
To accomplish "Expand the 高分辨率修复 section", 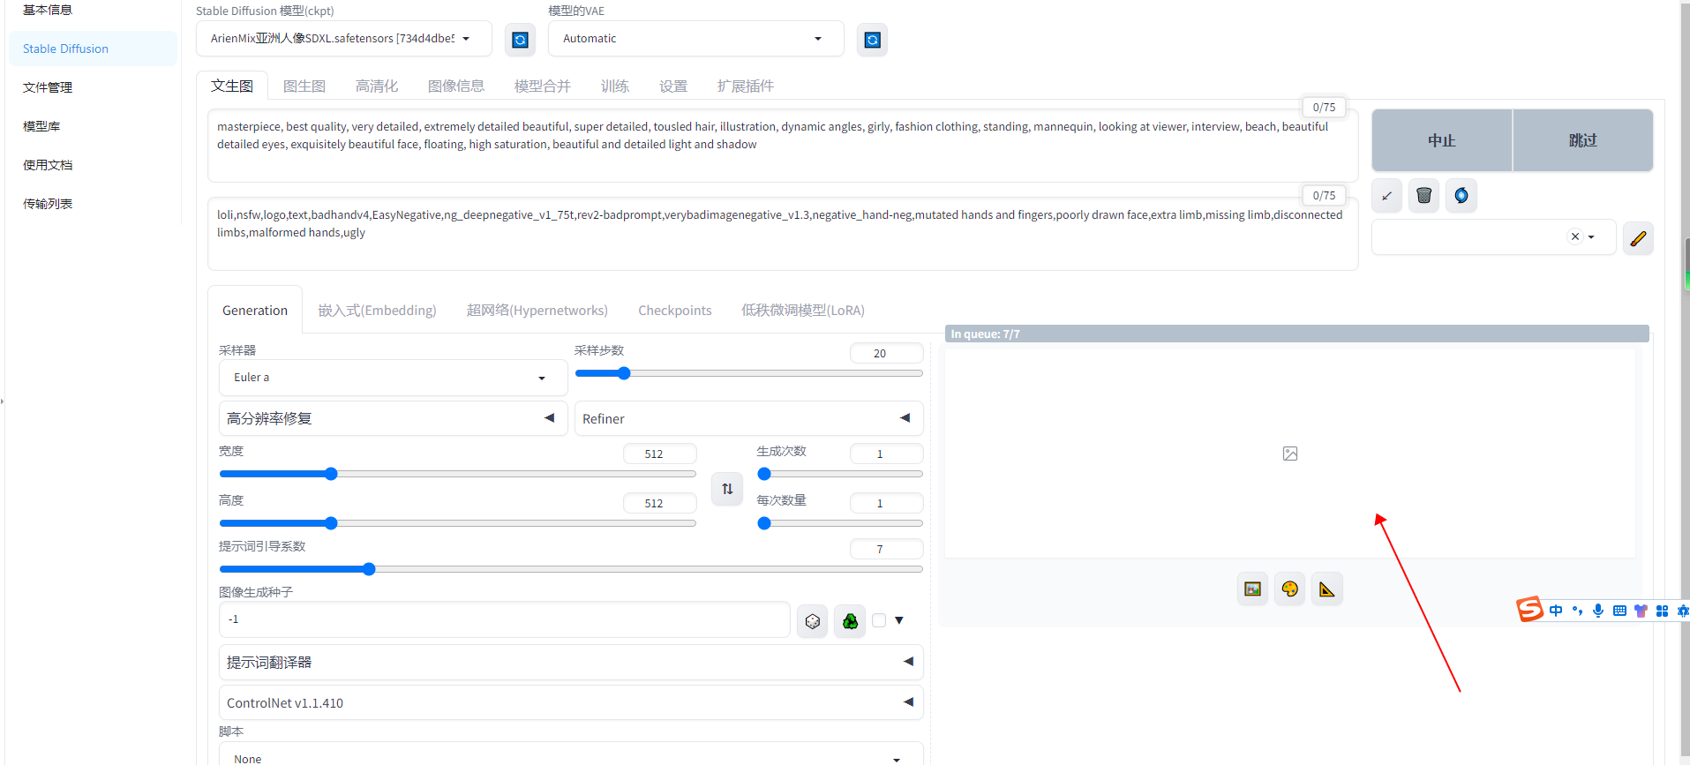I will tap(389, 418).
